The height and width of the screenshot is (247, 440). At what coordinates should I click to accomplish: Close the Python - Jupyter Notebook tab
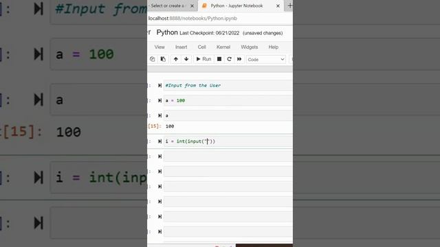coord(278,5)
